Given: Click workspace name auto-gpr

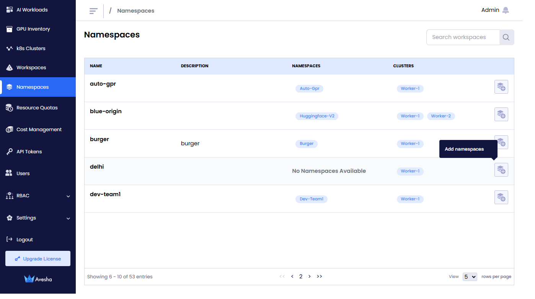Looking at the screenshot, I should click(x=103, y=84).
